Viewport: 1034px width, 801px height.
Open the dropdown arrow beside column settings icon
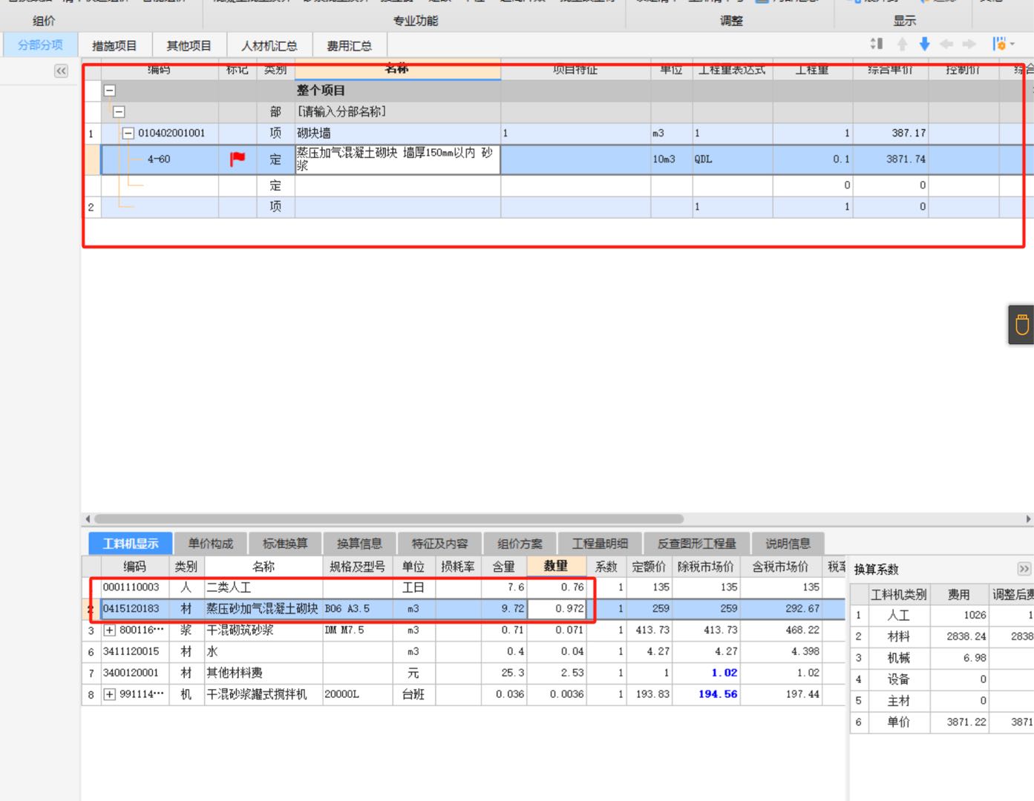pyautogui.click(x=1012, y=44)
